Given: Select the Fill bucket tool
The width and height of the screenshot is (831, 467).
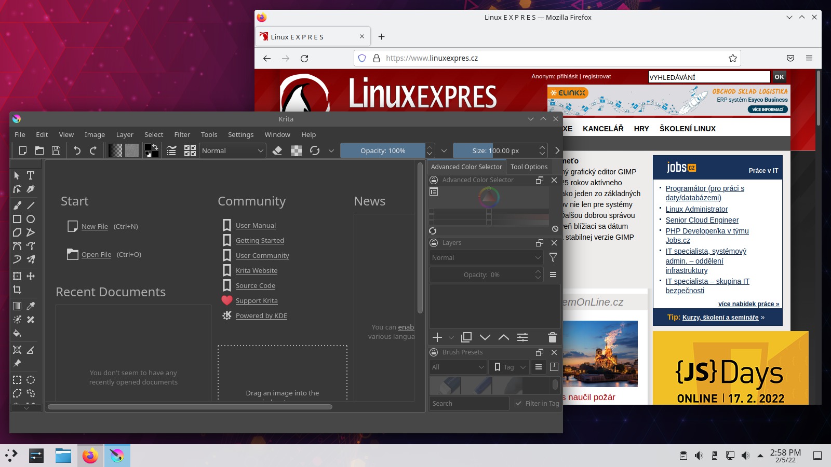Looking at the screenshot, I should point(17,333).
